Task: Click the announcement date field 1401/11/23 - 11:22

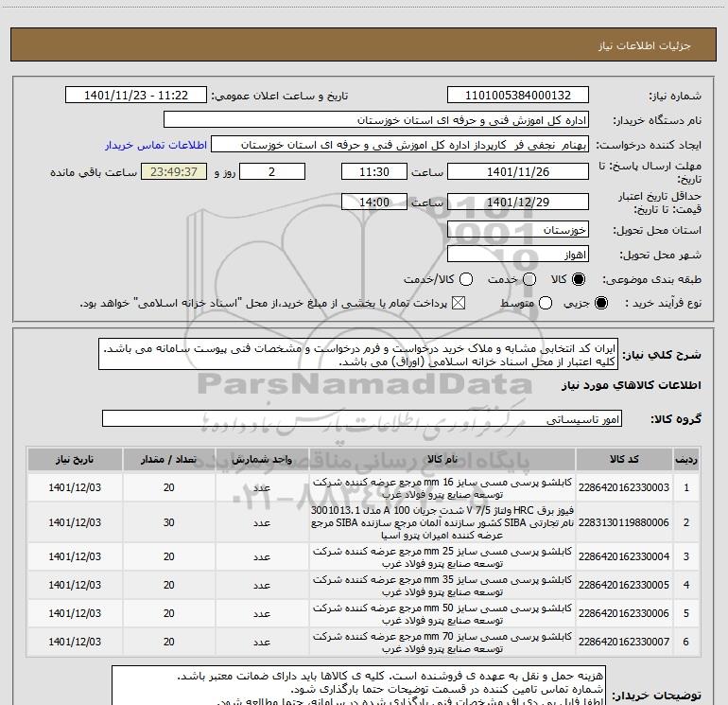Action: tap(136, 96)
